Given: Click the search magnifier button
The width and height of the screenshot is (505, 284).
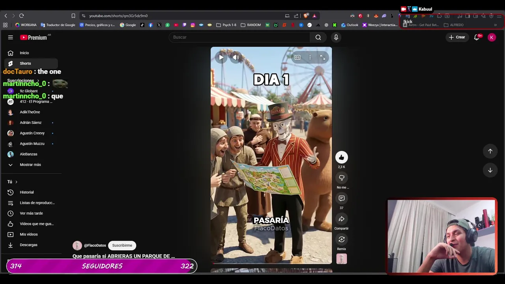Looking at the screenshot, I should pos(318,37).
